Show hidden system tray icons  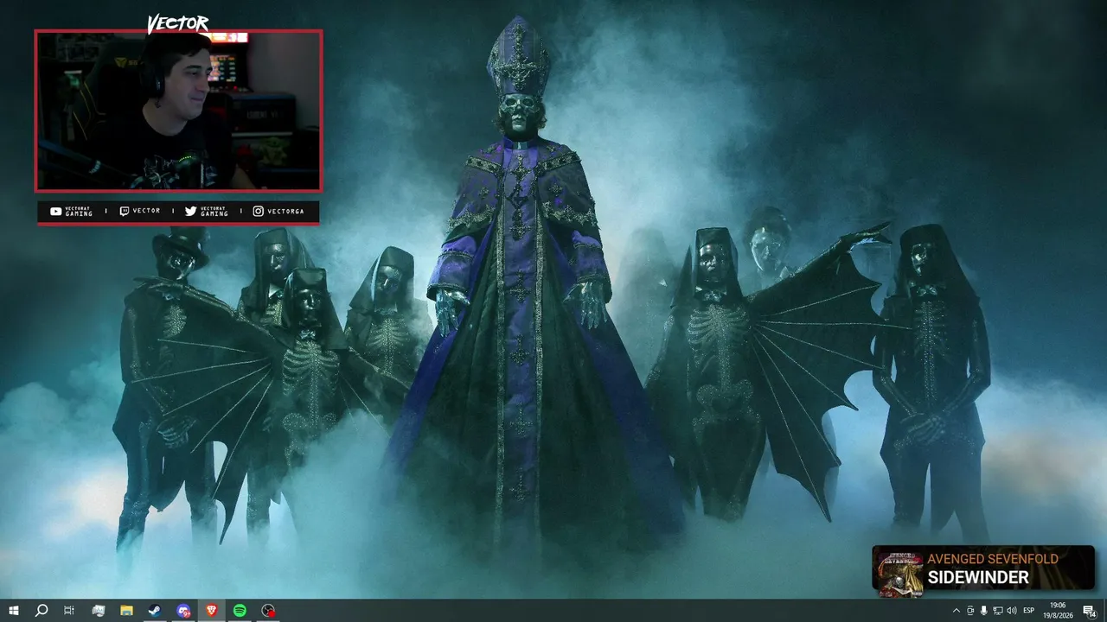pos(956,611)
